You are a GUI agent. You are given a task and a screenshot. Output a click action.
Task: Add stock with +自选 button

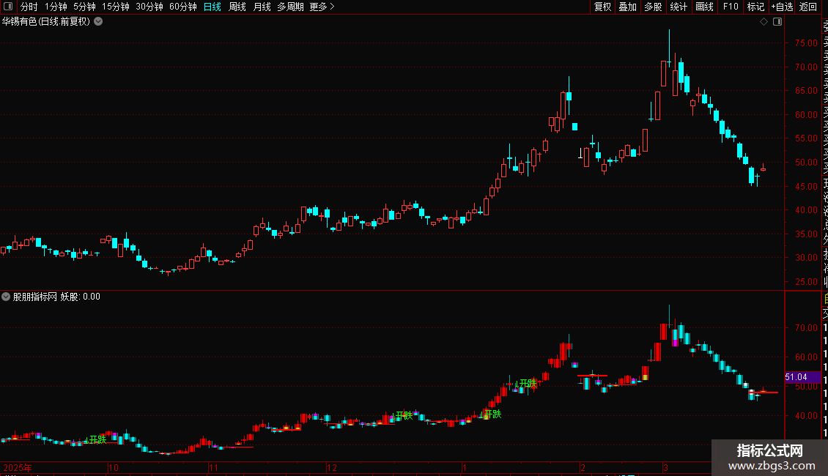[782, 7]
